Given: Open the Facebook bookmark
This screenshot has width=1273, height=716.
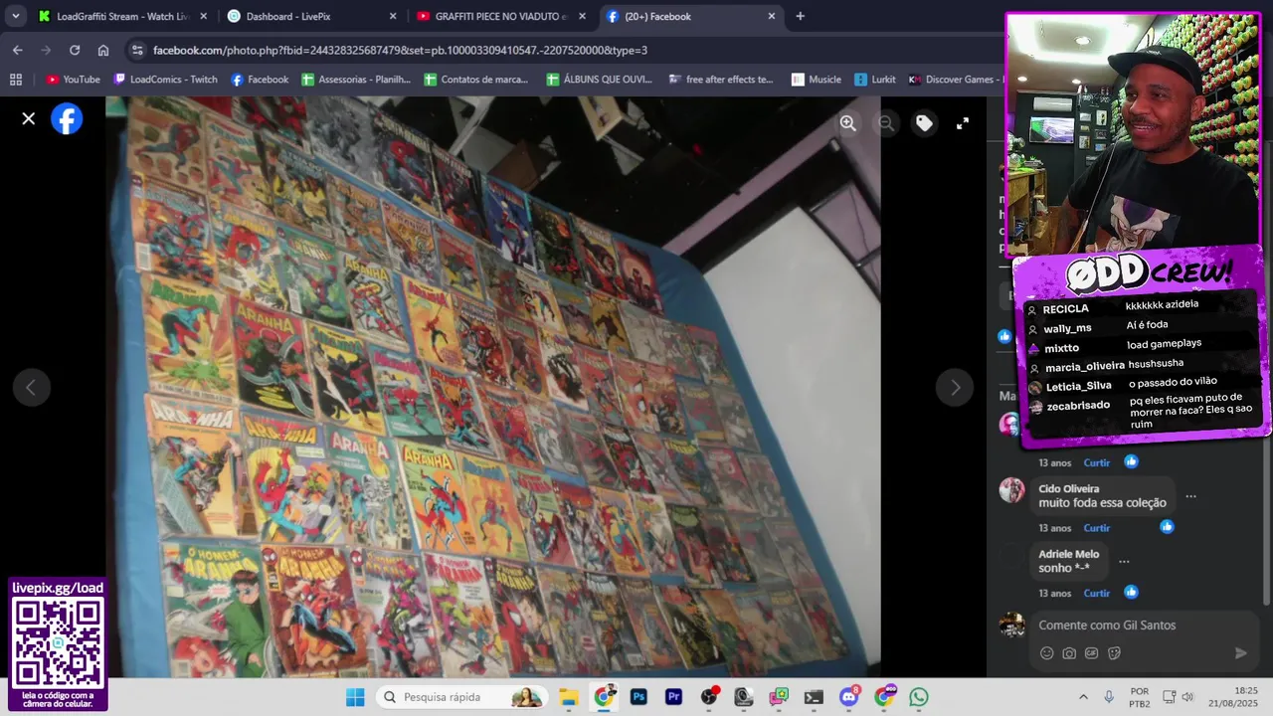Looking at the screenshot, I should (260, 80).
